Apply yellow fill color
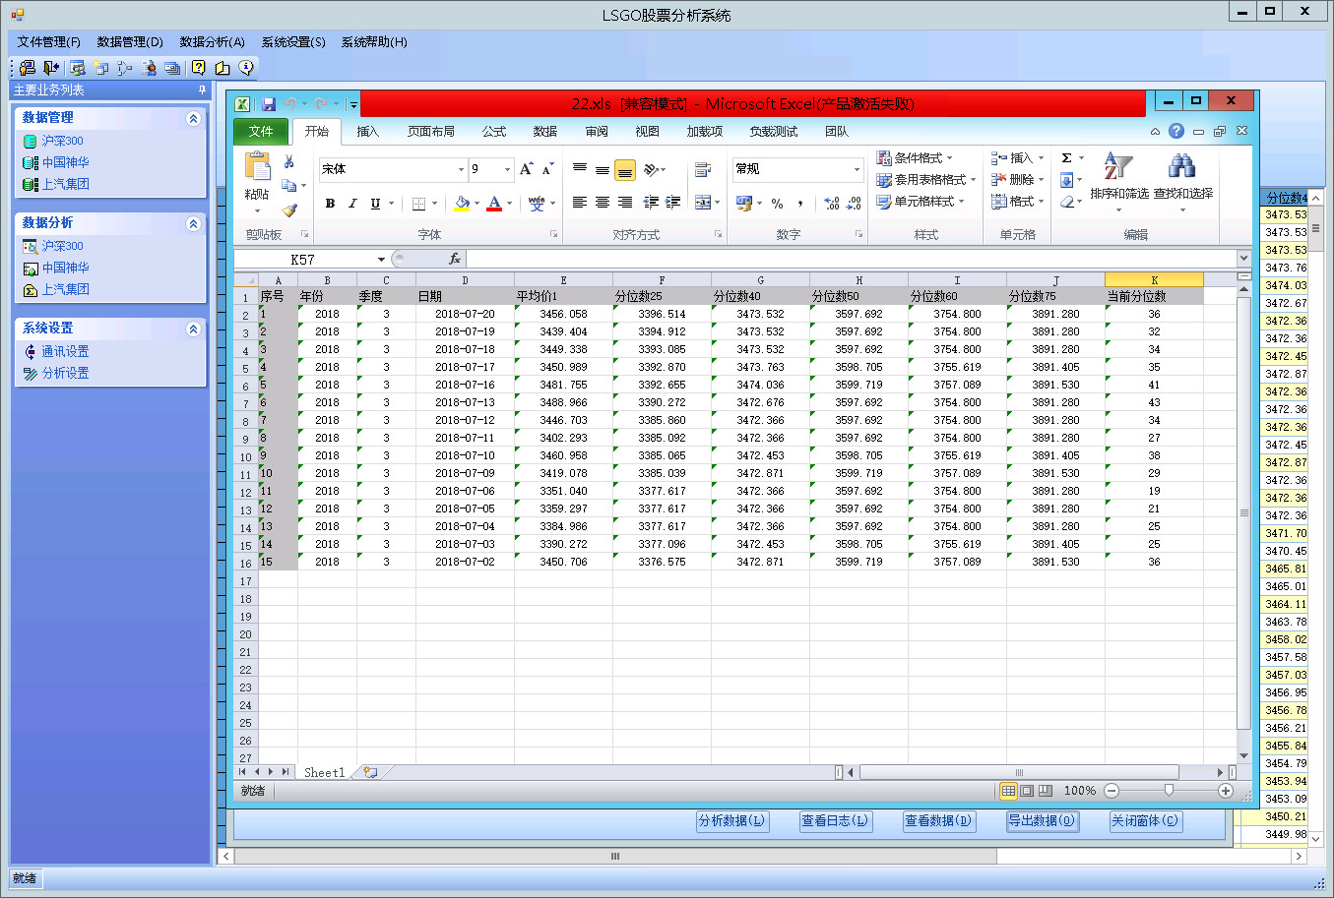Screen dimensions: 1334x898 click(x=462, y=204)
